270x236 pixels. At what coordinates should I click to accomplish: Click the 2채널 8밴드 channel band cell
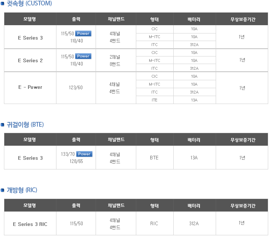click(x=116, y=60)
